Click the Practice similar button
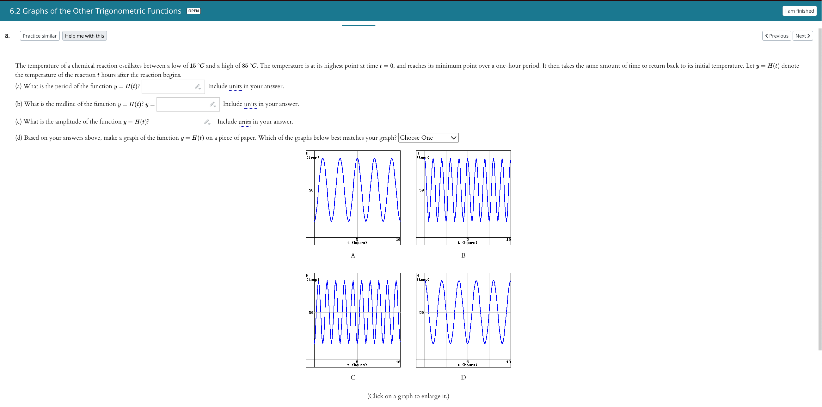822x407 pixels. pyautogui.click(x=39, y=35)
